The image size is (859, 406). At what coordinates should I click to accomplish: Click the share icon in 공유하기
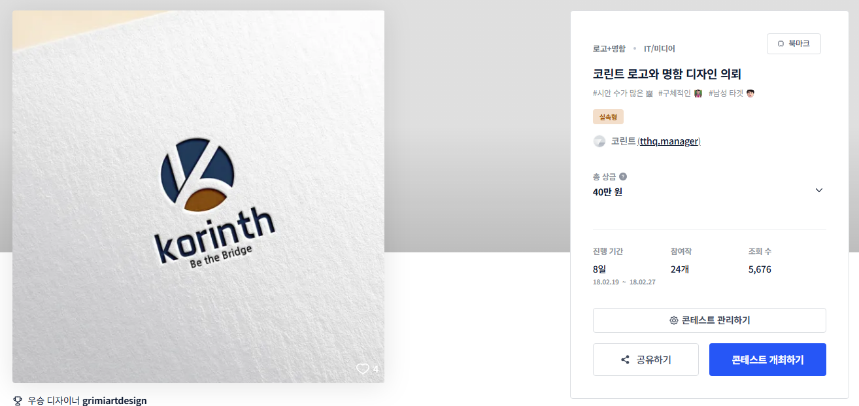click(x=626, y=360)
